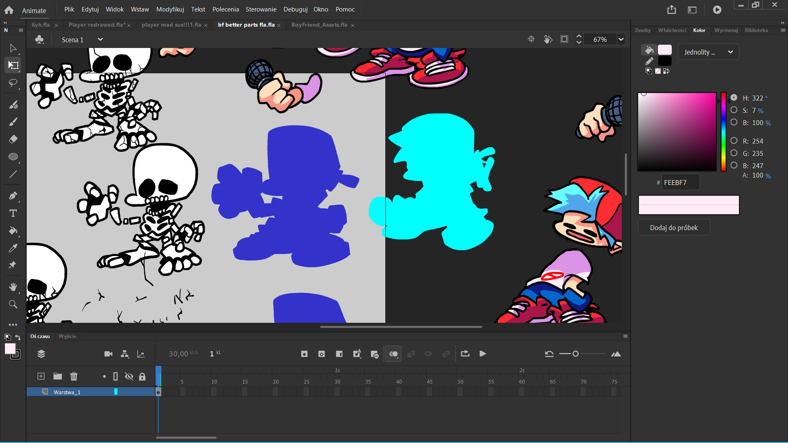Select the Oval shape tool
This screenshot has height=443, width=788.
point(13,157)
